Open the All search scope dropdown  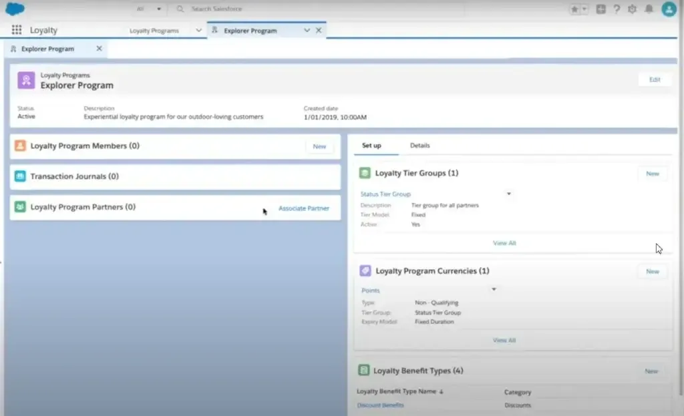click(148, 9)
